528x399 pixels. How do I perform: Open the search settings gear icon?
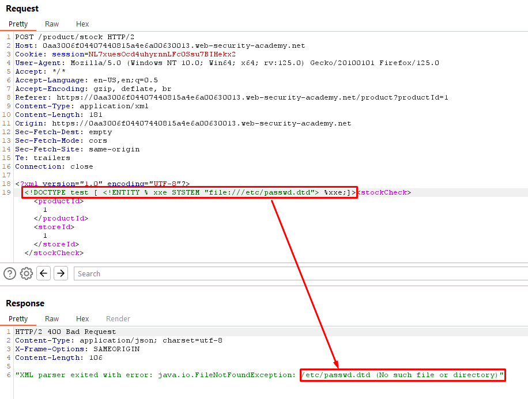pyautogui.click(x=27, y=273)
